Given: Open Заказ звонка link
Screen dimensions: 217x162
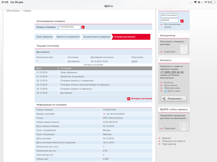Looking at the screenshot, I should tap(171, 85).
